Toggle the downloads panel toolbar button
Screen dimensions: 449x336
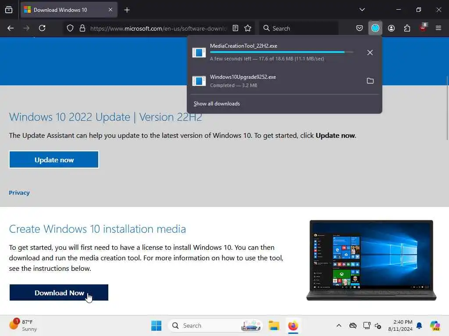pyautogui.click(x=375, y=28)
